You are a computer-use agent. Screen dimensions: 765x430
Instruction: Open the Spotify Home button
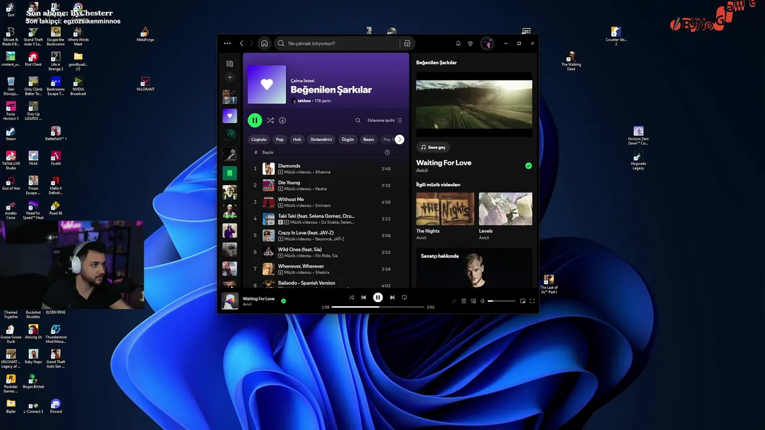point(264,43)
